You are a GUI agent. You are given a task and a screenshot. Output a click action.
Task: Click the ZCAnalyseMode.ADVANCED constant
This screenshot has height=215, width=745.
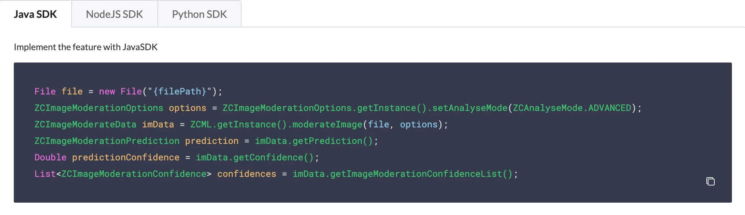point(572,108)
